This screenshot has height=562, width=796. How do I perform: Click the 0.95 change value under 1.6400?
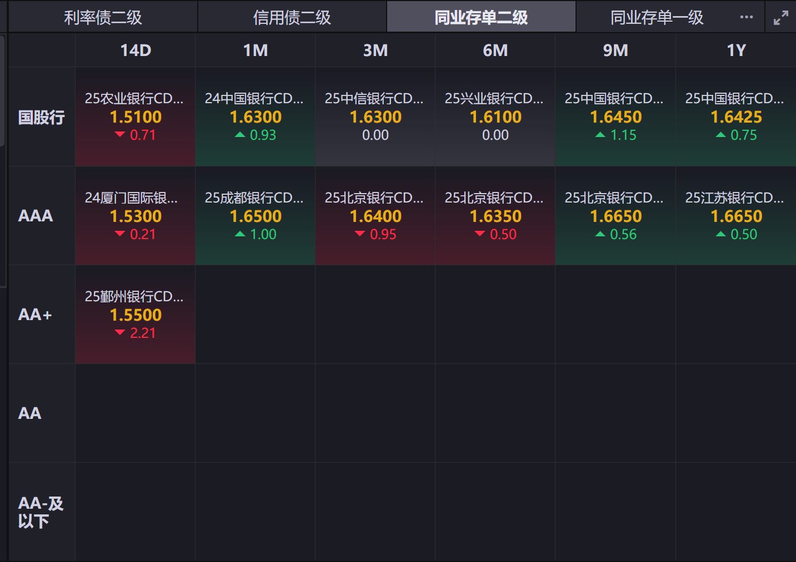[x=383, y=234]
